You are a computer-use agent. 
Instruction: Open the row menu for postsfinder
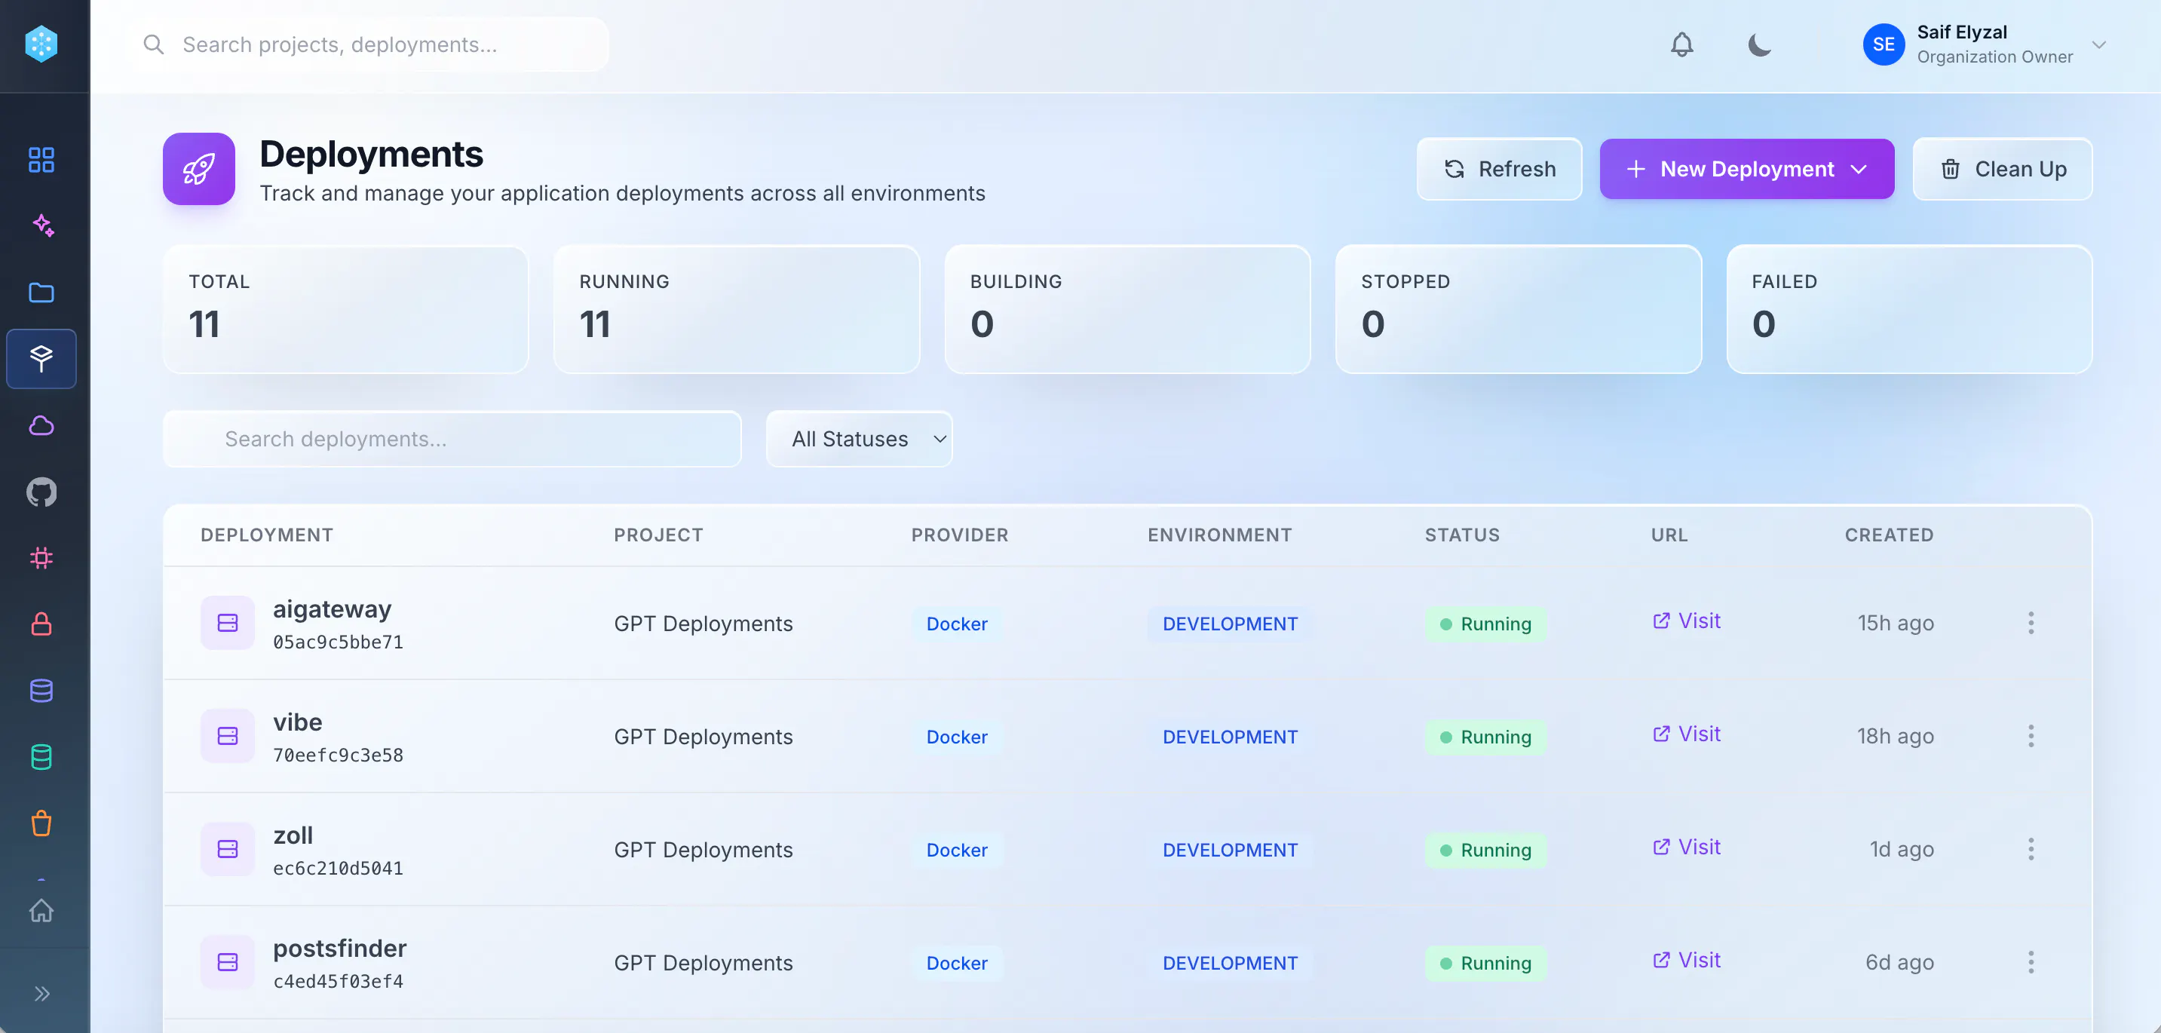point(2031,963)
